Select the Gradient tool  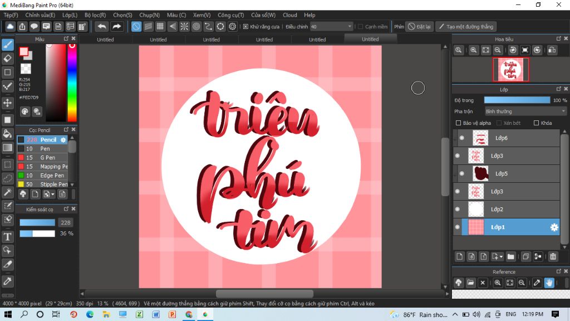coord(8,148)
